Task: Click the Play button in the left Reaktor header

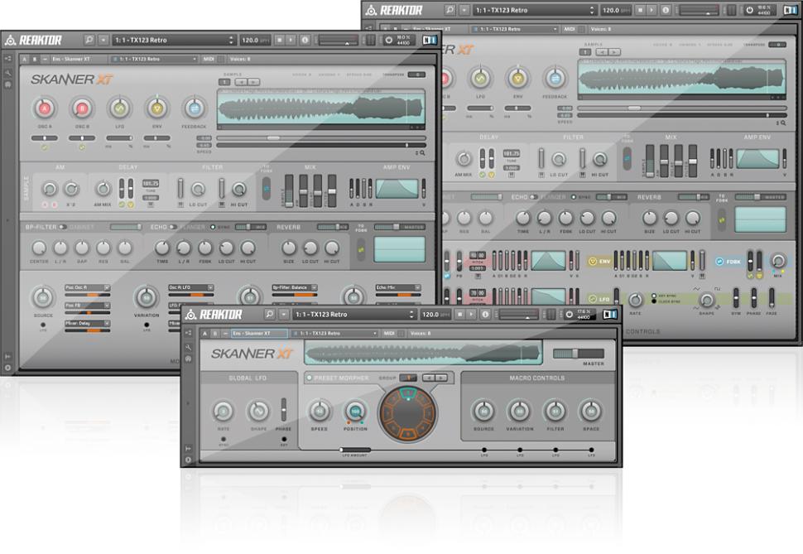Action: point(291,40)
